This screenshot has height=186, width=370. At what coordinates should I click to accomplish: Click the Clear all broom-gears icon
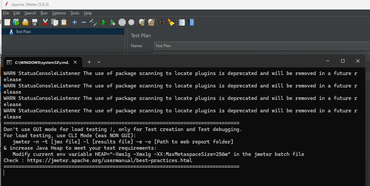point(151,22)
